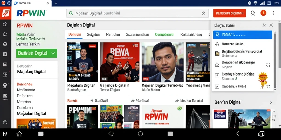Open the three-dot overflow menu
The width and height of the screenshot is (281, 140).
tap(273, 13)
